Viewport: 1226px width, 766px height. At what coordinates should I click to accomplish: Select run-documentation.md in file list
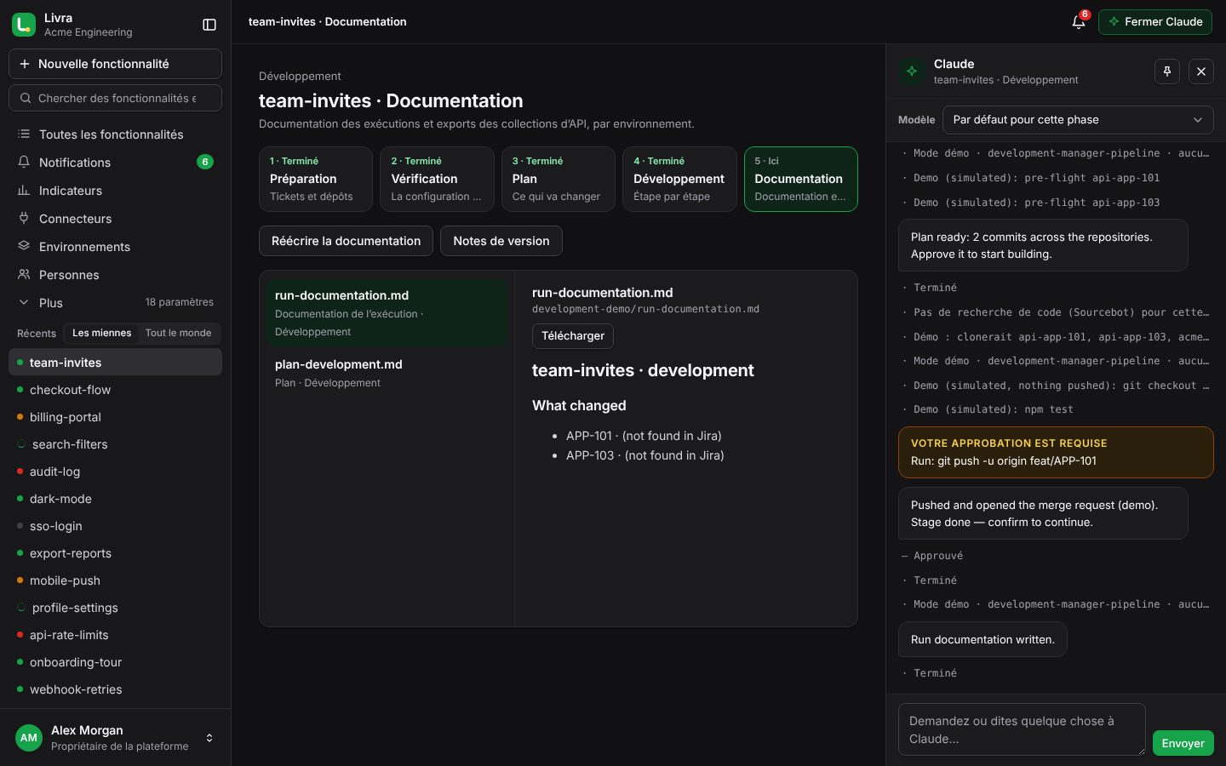click(x=387, y=312)
